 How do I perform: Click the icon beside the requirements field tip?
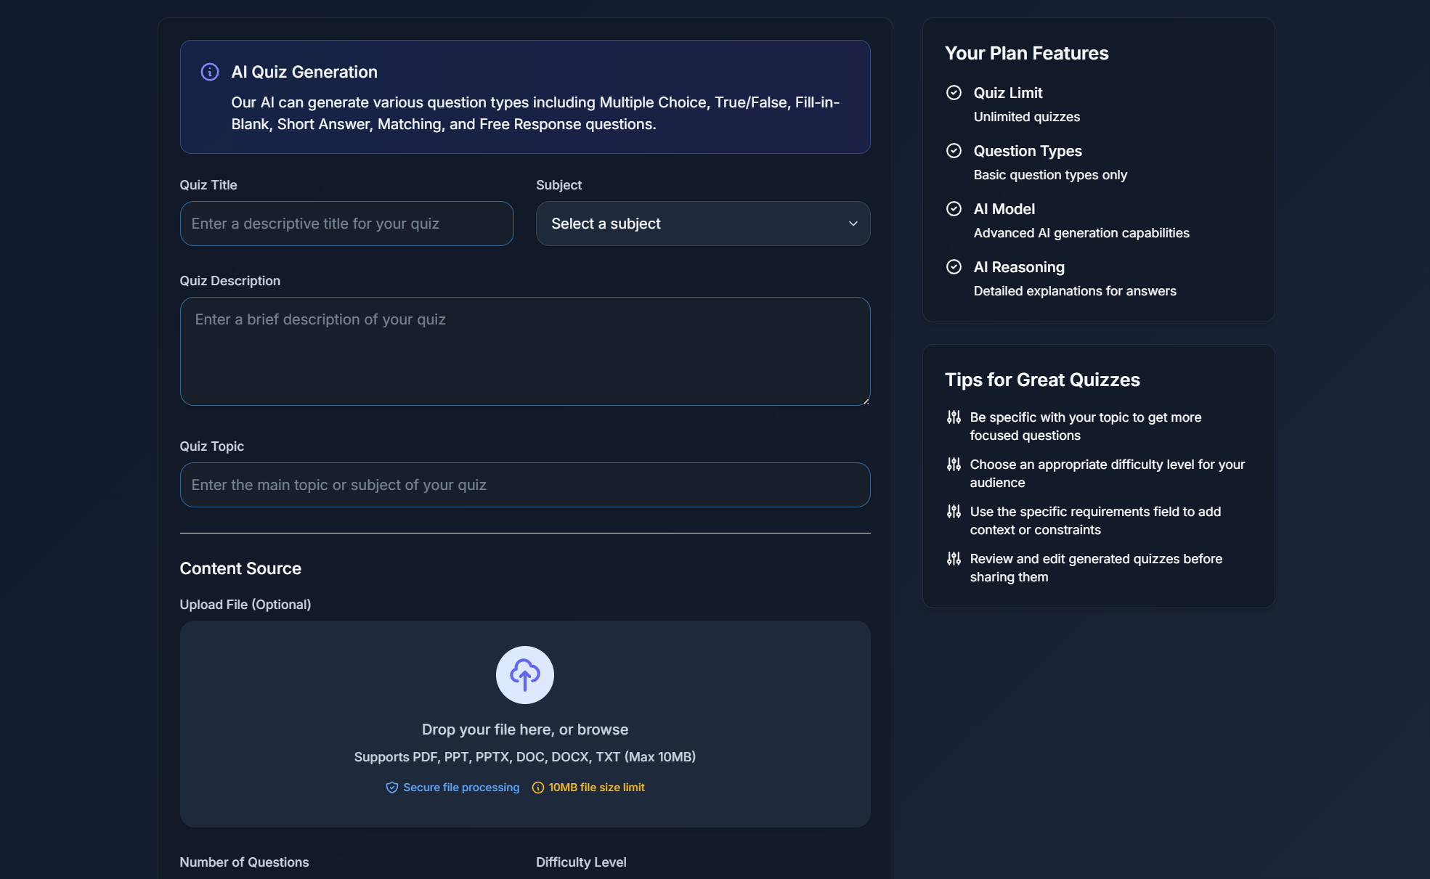[x=954, y=512]
